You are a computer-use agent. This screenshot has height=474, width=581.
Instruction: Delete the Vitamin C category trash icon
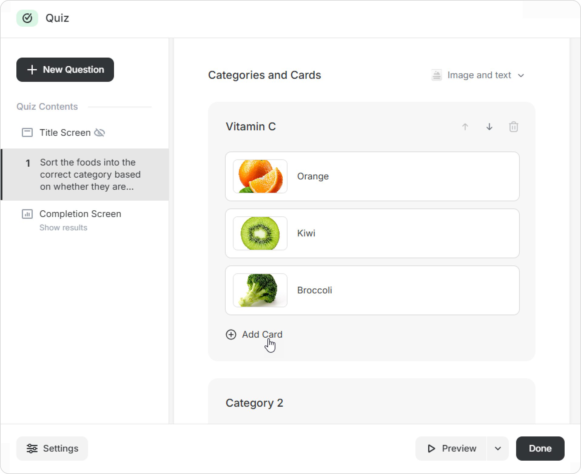point(514,127)
